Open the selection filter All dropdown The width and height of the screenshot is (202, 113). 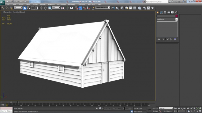pos(18,8)
